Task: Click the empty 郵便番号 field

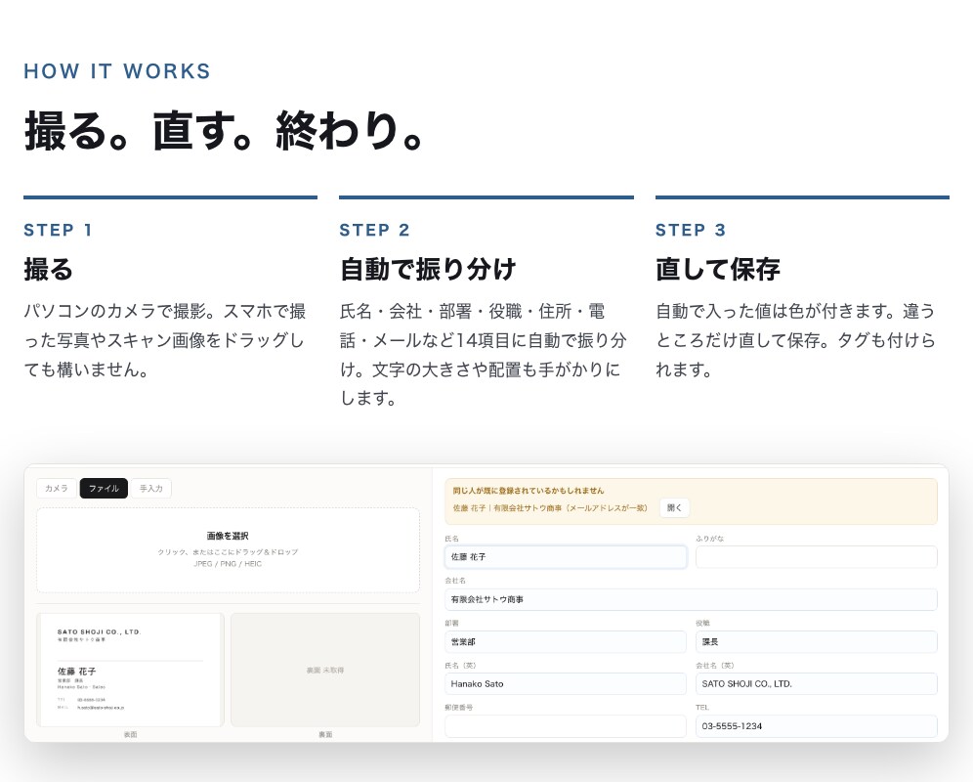Action: [x=566, y=726]
